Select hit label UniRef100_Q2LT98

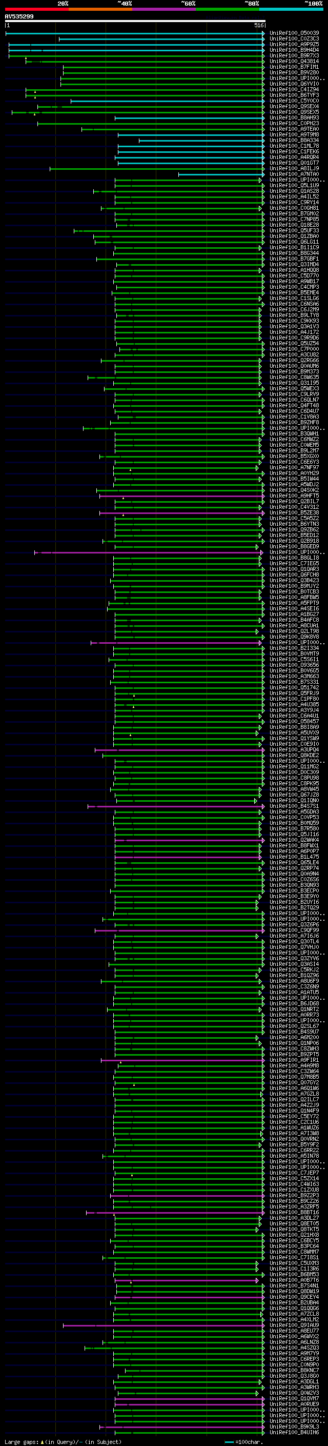294,631
